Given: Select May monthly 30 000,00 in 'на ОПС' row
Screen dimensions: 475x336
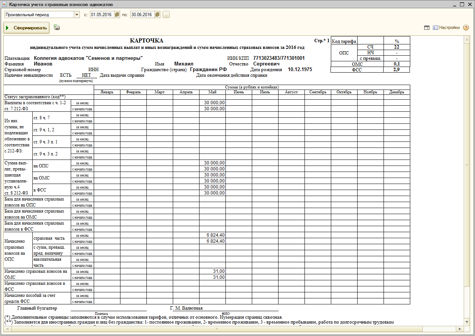Looking at the screenshot, I should tap(212, 163).
